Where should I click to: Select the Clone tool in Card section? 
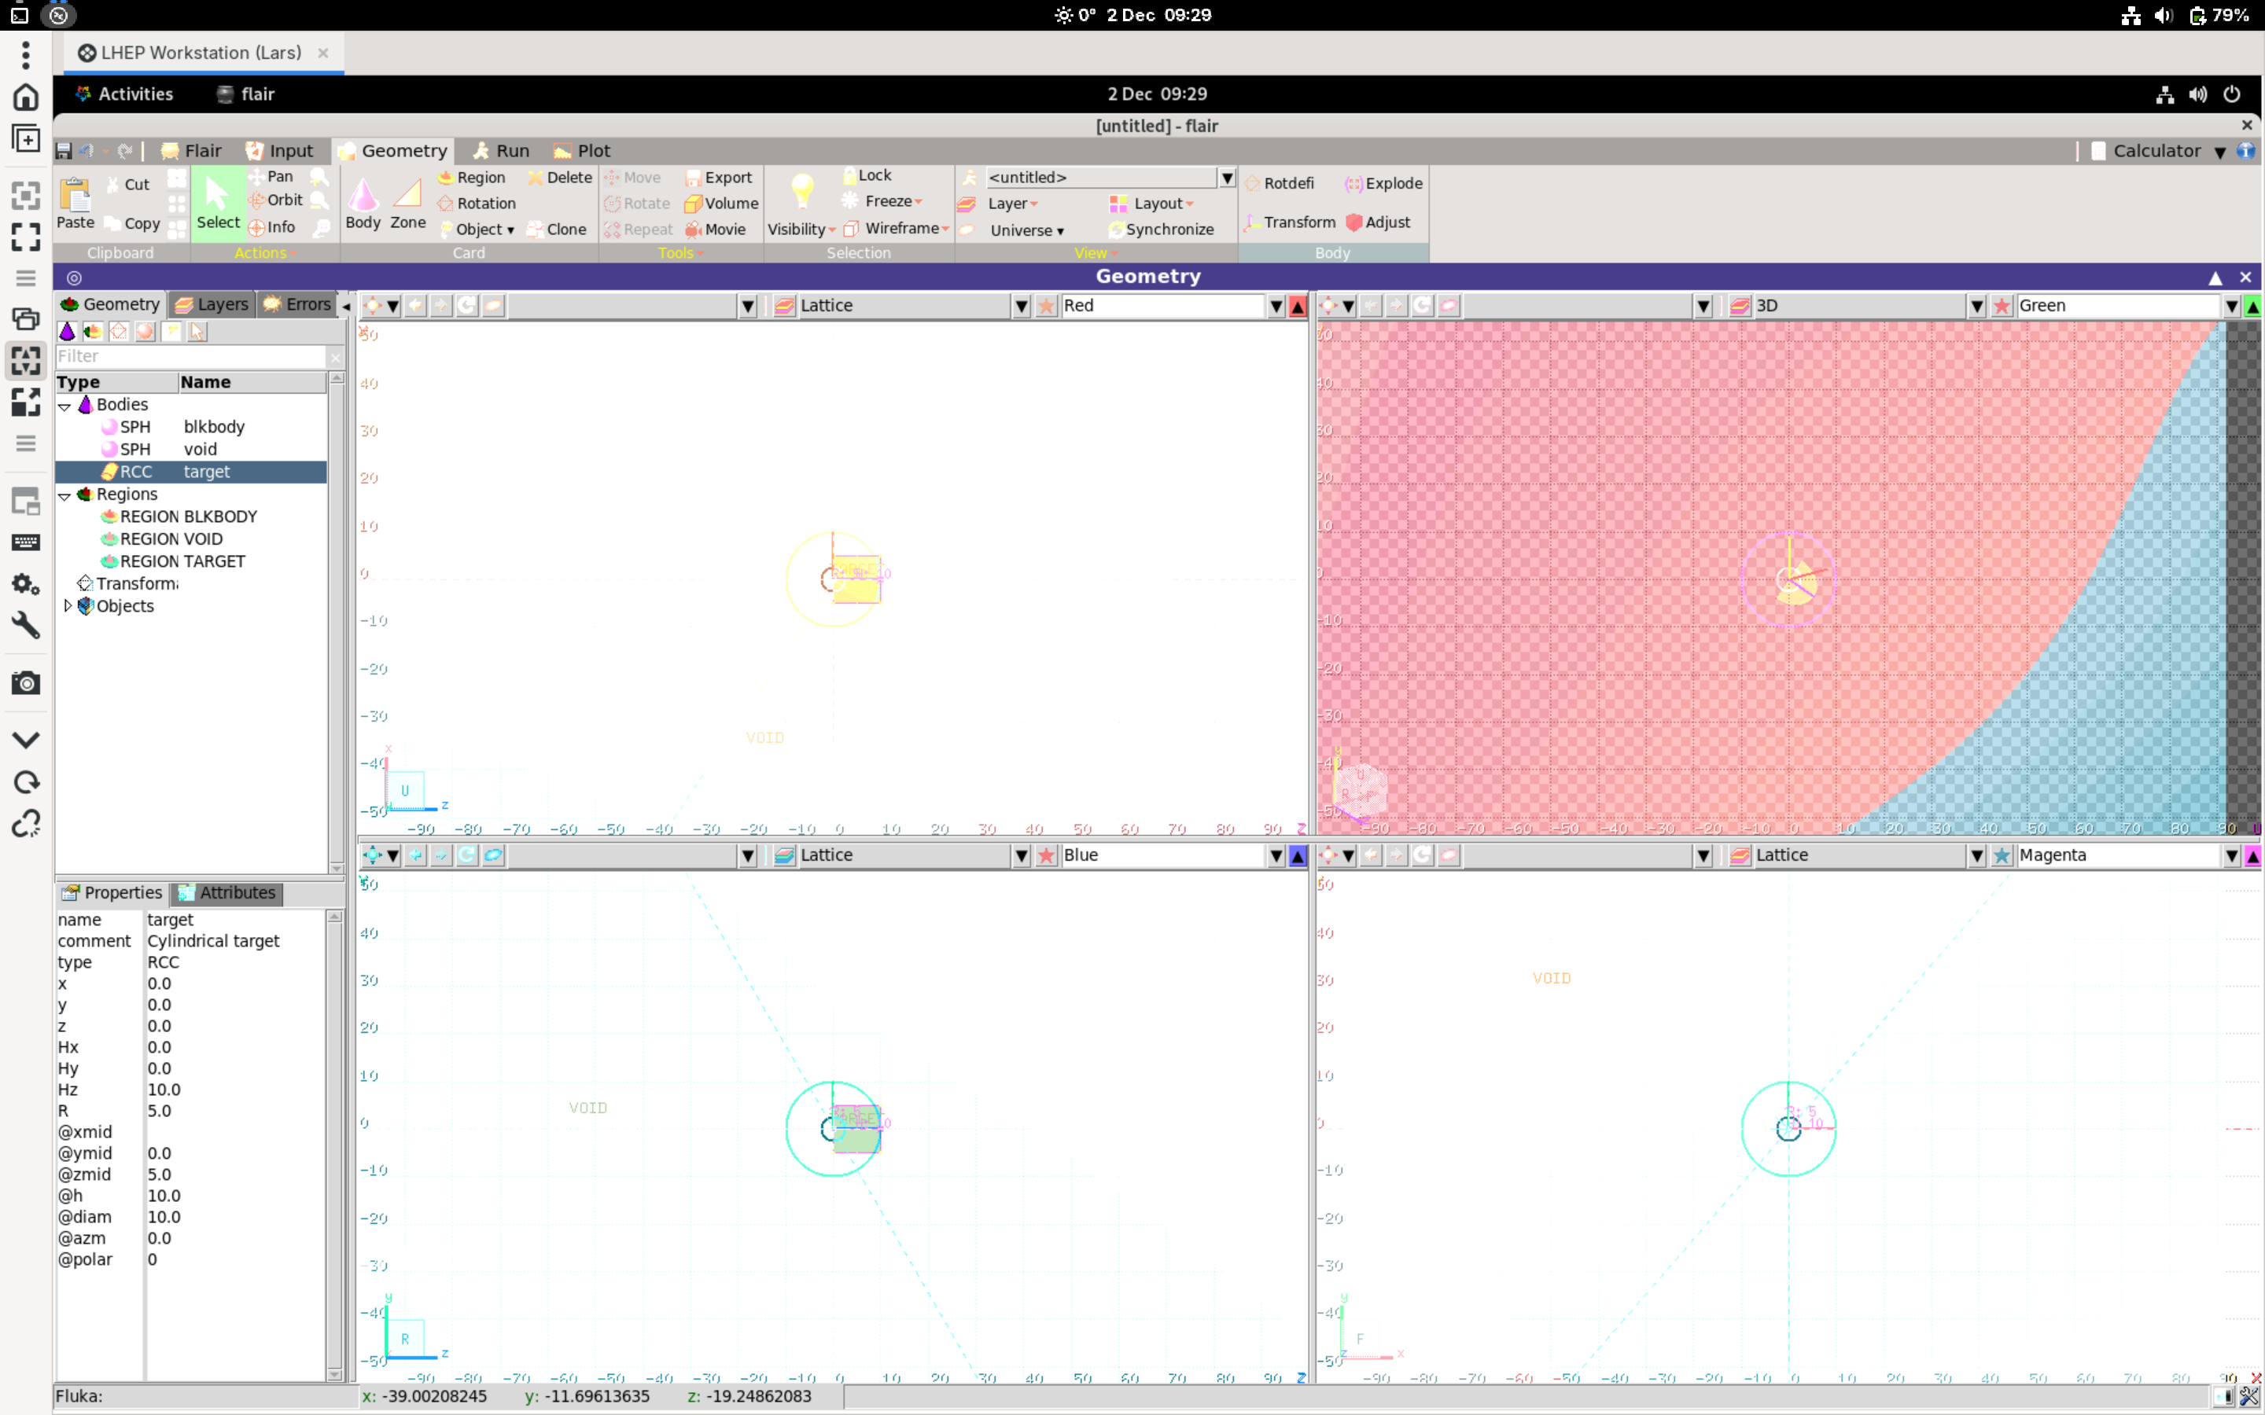coord(558,228)
